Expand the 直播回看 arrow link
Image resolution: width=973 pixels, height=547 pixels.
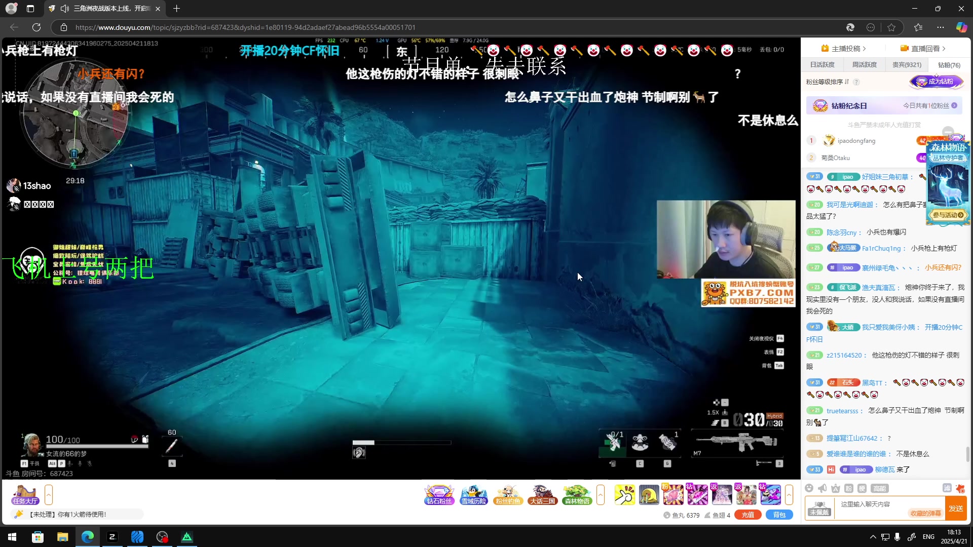(923, 49)
